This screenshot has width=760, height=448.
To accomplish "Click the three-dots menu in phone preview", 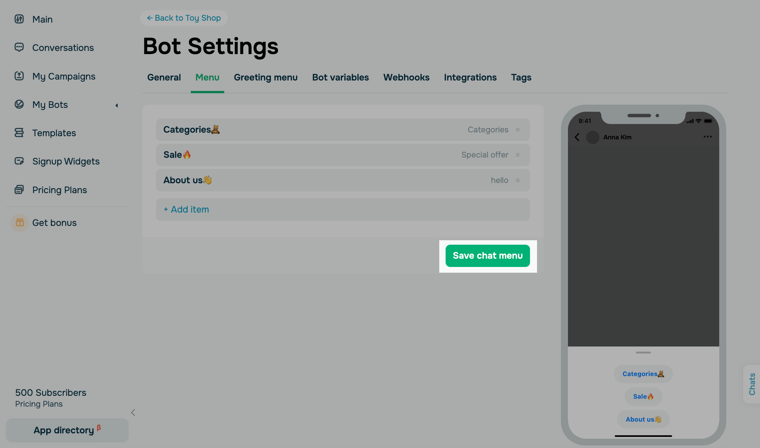I will (707, 137).
